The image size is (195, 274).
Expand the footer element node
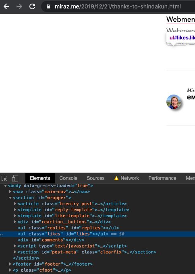[10, 264]
